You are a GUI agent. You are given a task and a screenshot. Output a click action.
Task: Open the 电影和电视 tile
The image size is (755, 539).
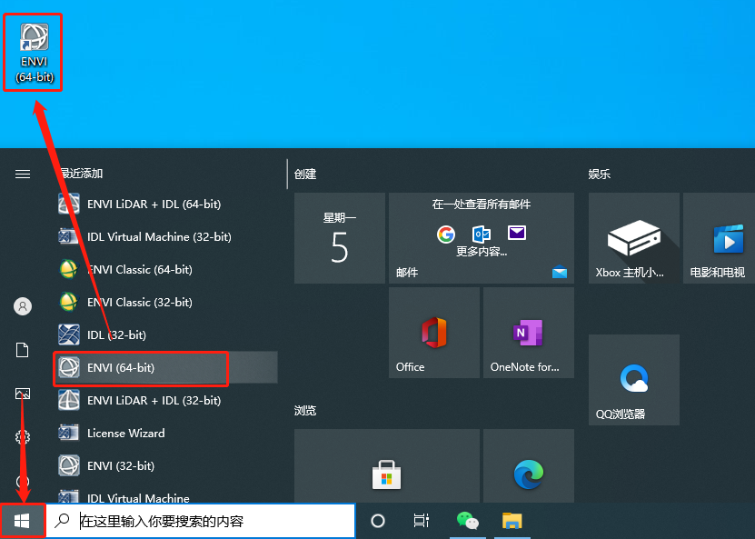click(x=719, y=238)
